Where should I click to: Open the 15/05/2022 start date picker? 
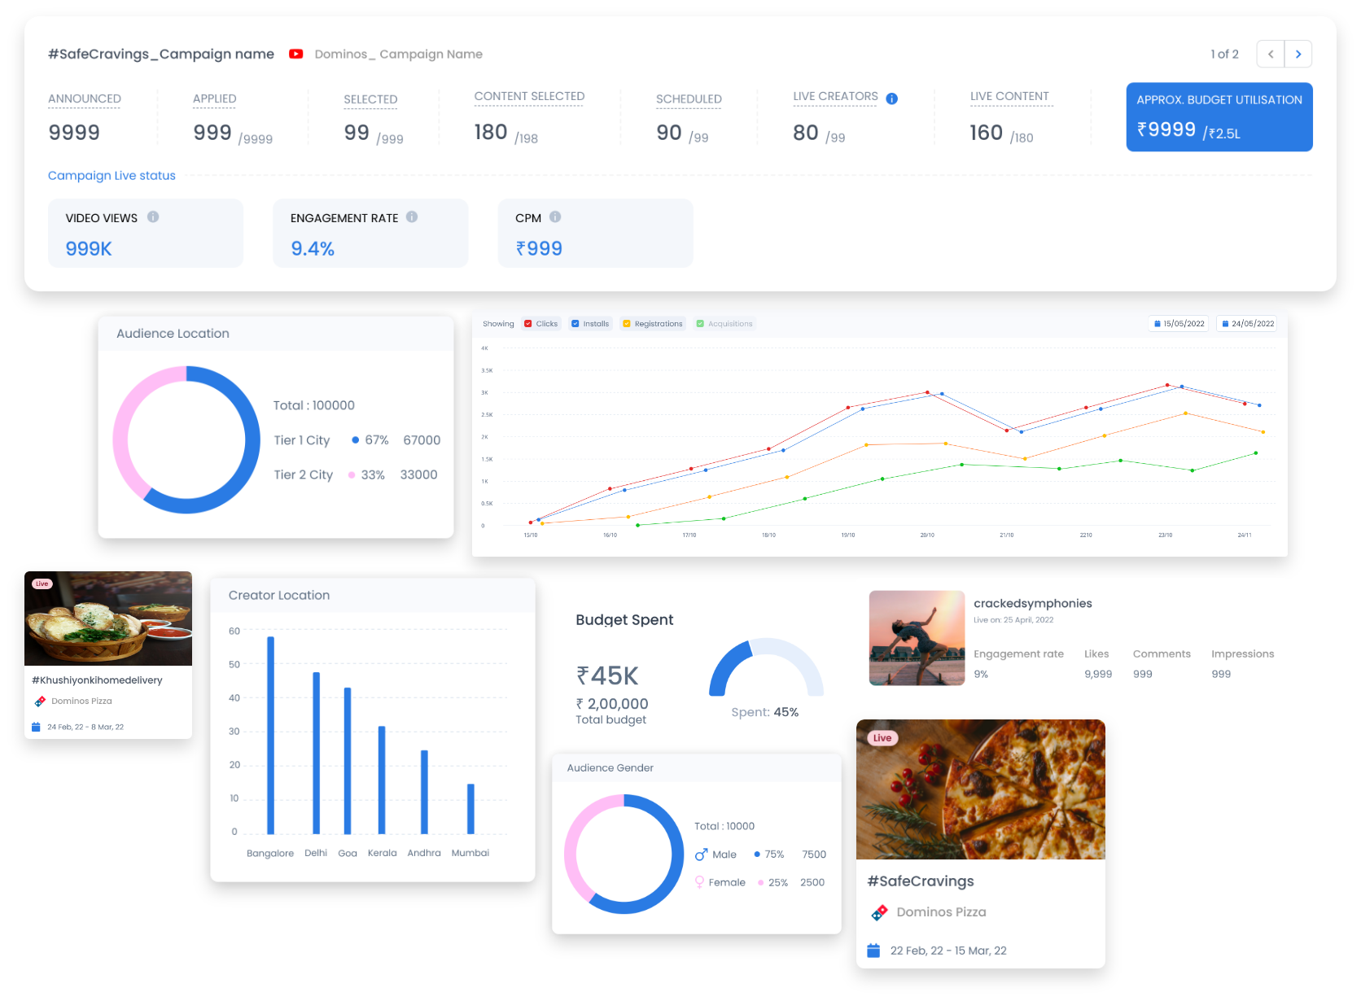coord(1179,324)
